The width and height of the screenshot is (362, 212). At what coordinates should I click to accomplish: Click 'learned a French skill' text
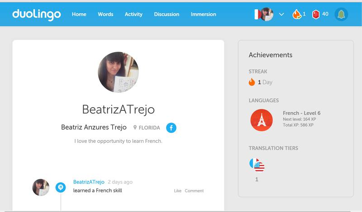97,190
